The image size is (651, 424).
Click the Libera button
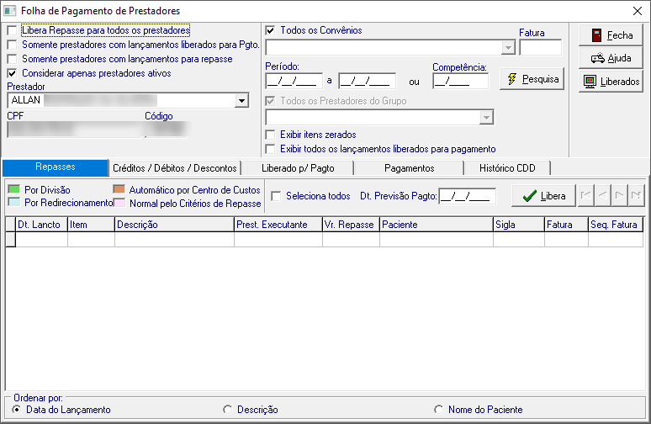coord(543,196)
